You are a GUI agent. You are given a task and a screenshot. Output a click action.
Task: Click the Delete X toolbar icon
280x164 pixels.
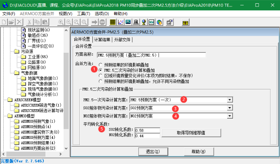[x=19, y=22]
